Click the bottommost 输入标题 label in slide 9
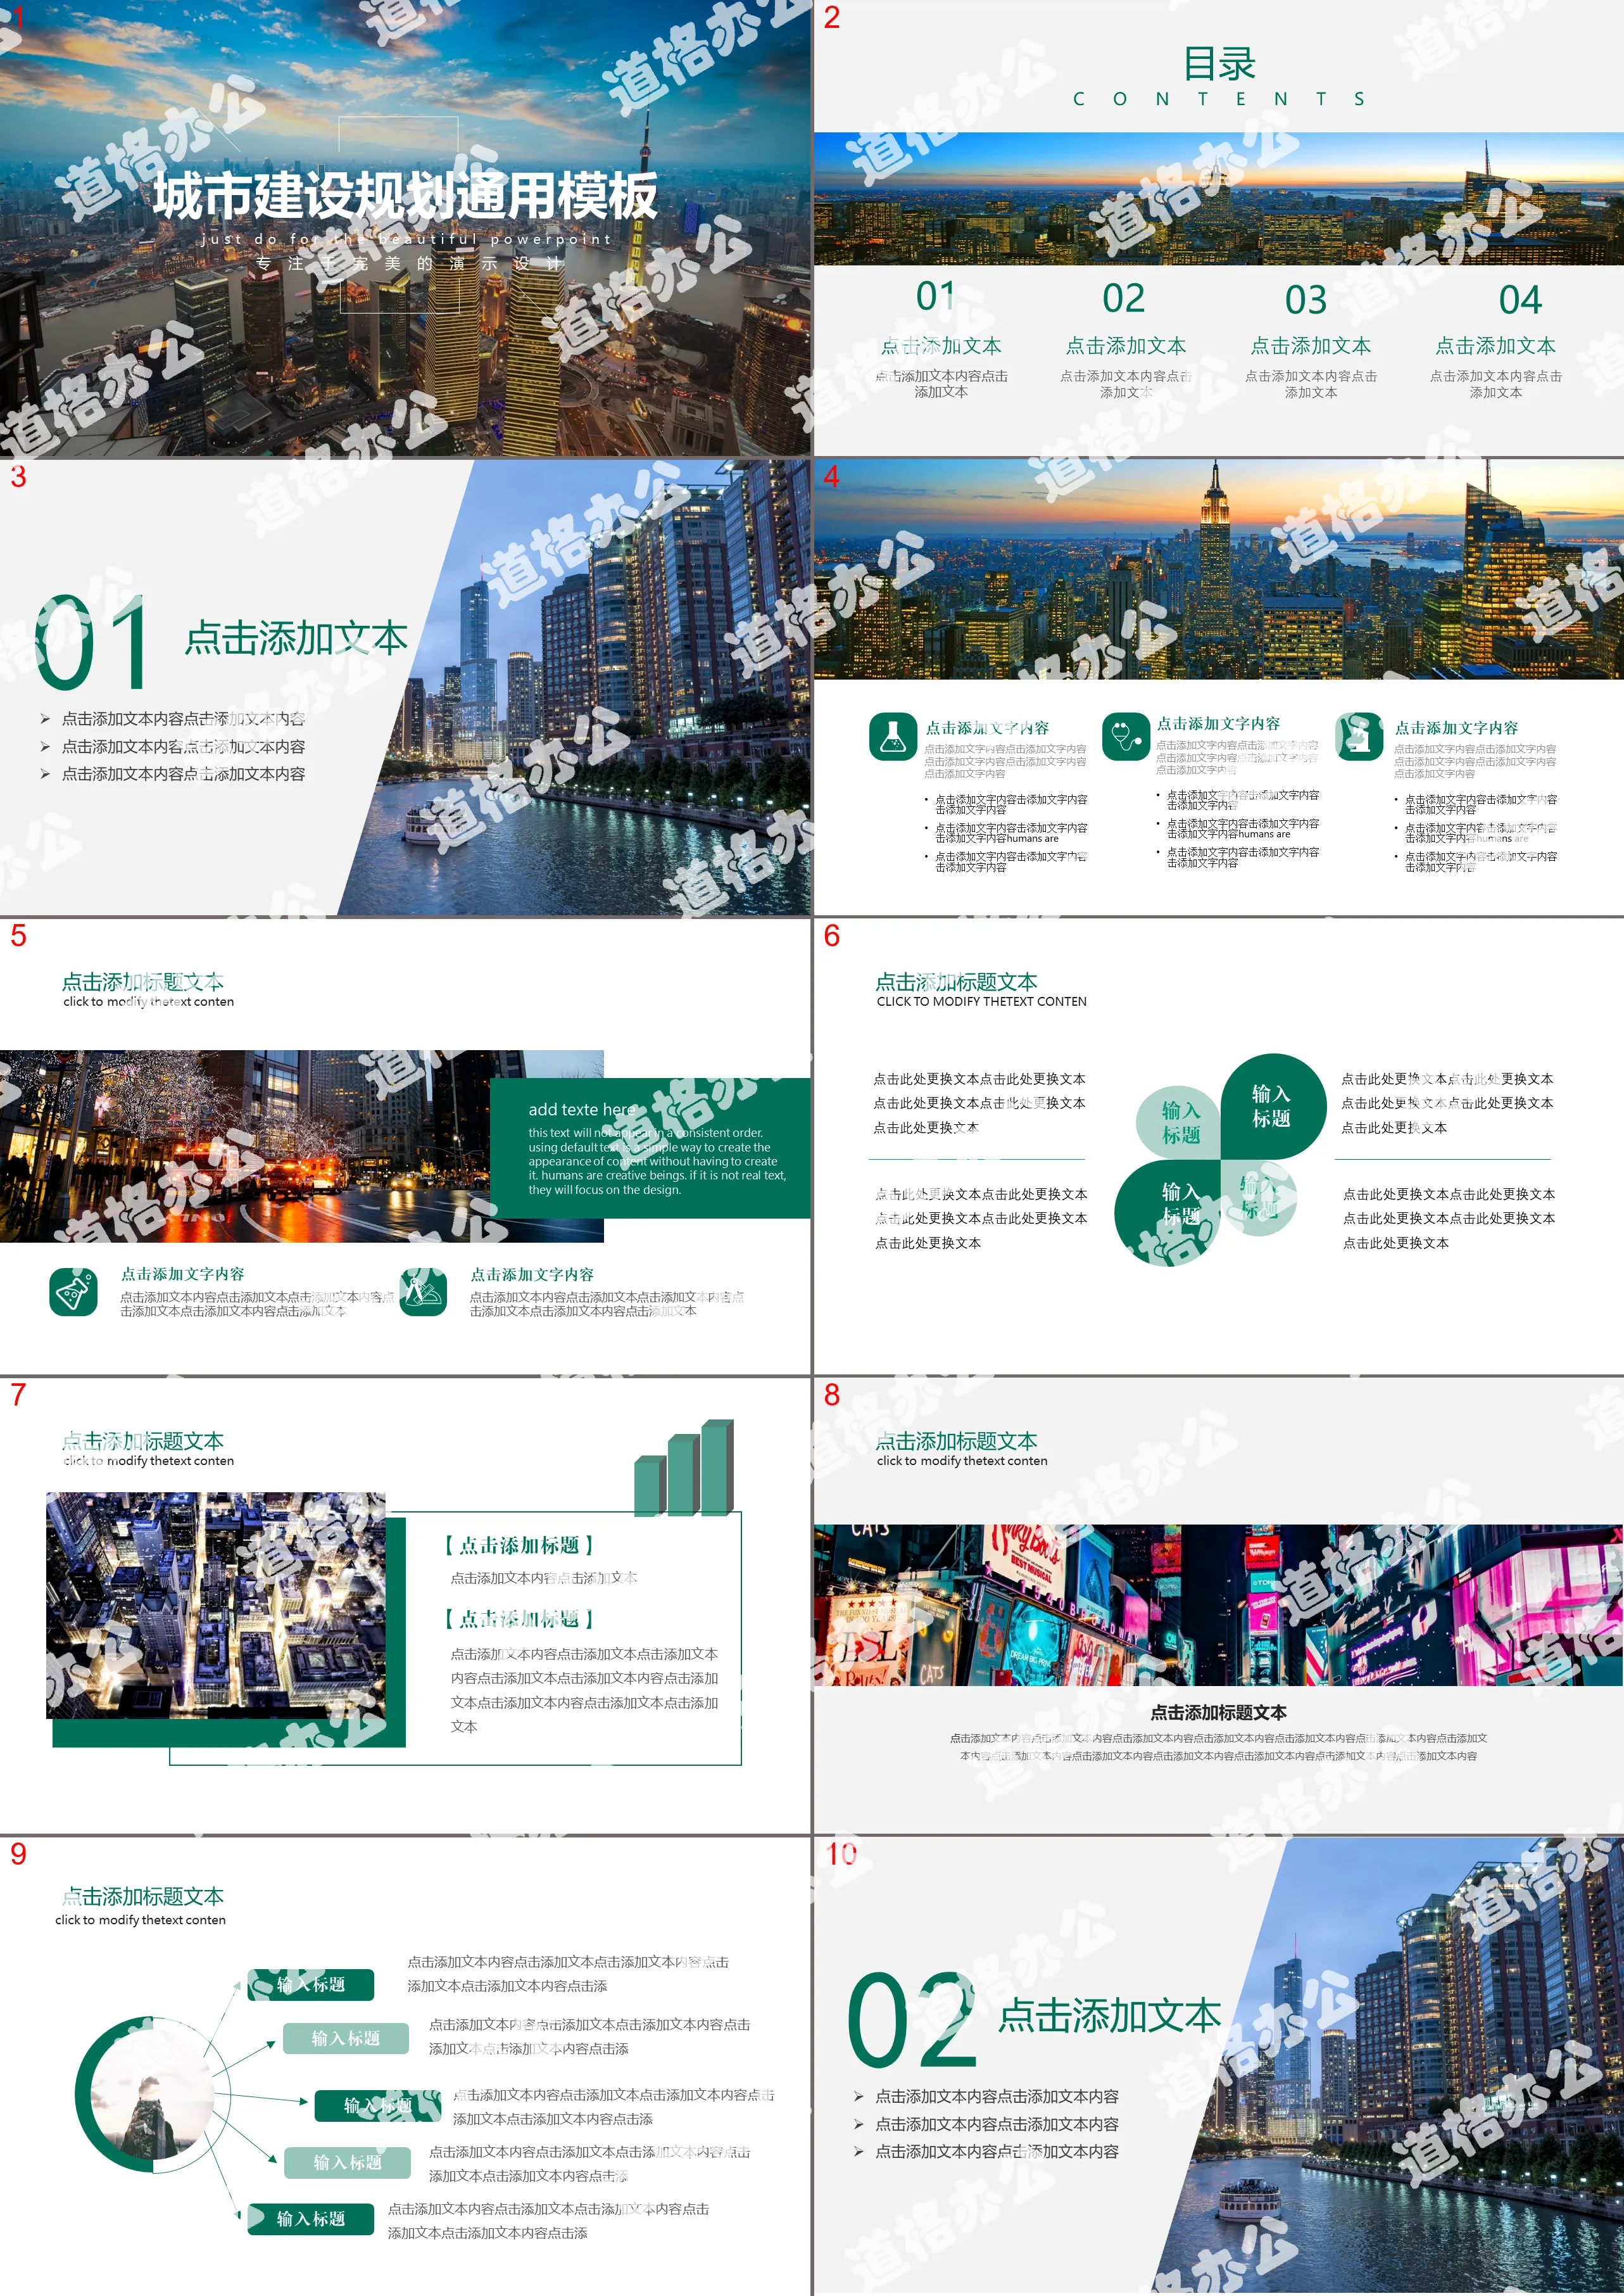This screenshot has height=2296, width=1624. (311, 2219)
